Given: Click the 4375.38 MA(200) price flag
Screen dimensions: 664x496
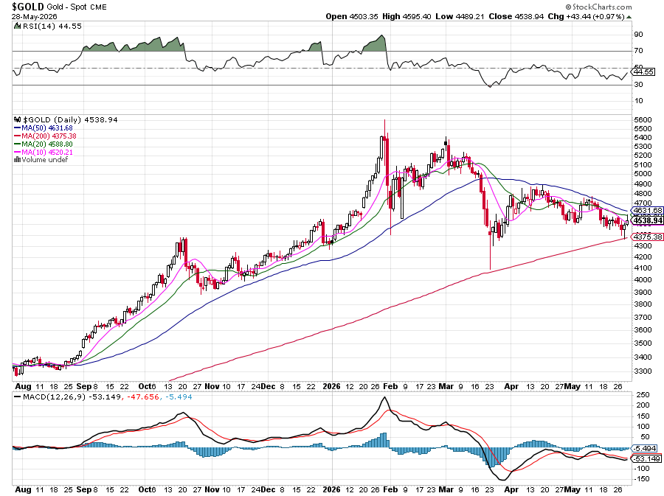Looking at the screenshot, I should coord(646,237).
